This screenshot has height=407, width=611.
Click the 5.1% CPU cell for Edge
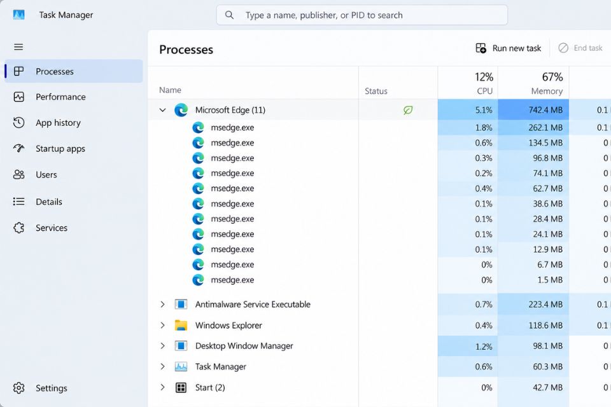coord(468,110)
